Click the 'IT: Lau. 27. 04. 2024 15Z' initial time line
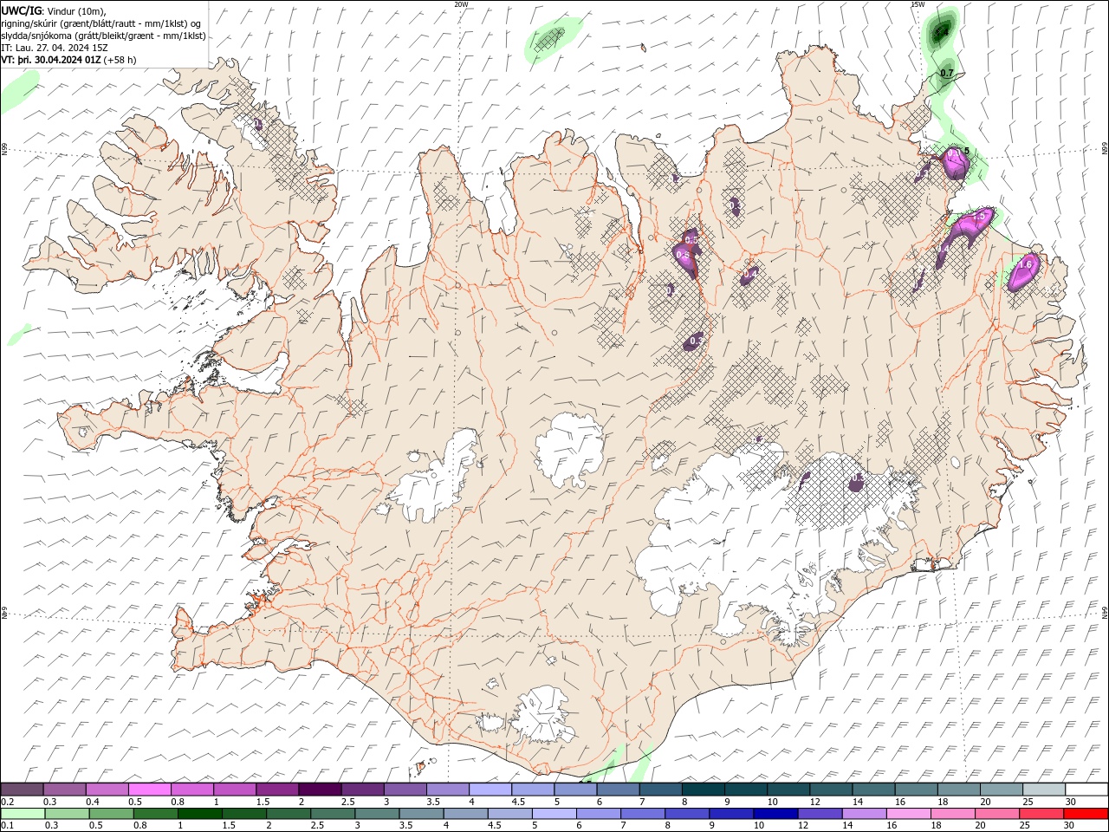 pyautogui.click(x=54, y=48)
